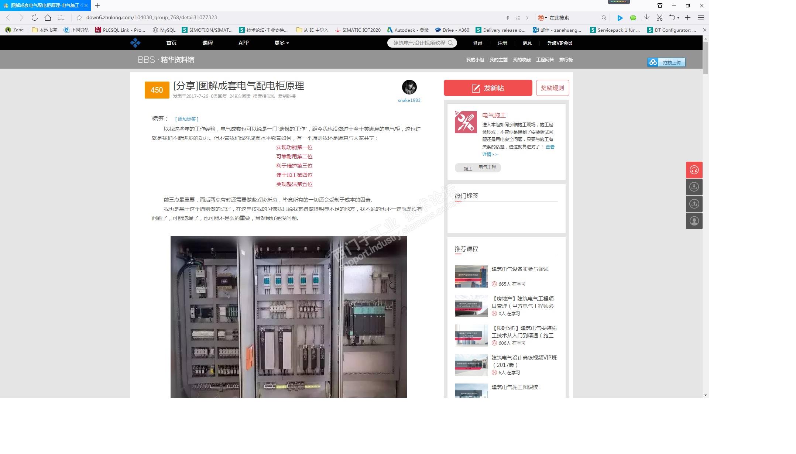Open the QR code icon in address bar
This screenshot has height=454, width=796.
coord(518,18)
